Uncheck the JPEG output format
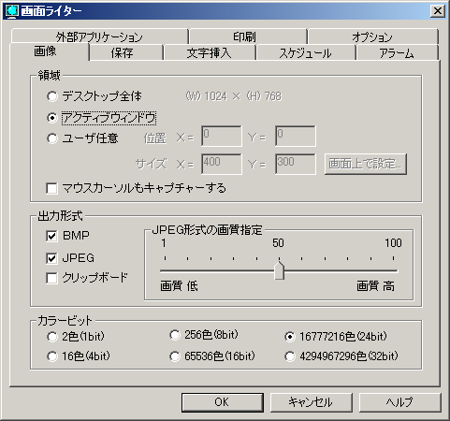The height and width of the screenshot is (421, 450). point(51,258)
